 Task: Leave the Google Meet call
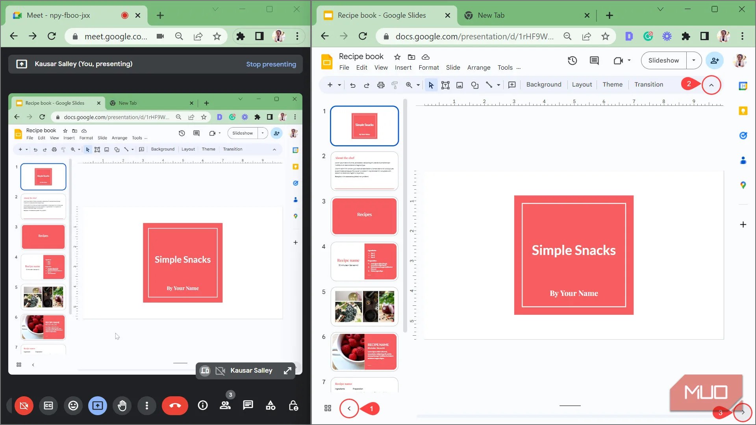(175, 406)
